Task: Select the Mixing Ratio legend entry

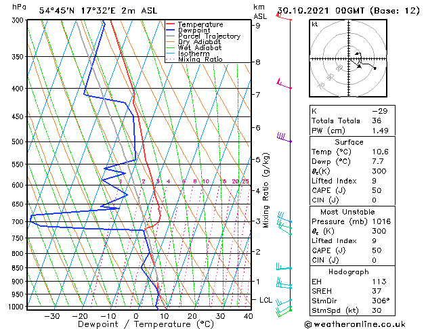Action: pyautogui.click(x=200, y=59)
